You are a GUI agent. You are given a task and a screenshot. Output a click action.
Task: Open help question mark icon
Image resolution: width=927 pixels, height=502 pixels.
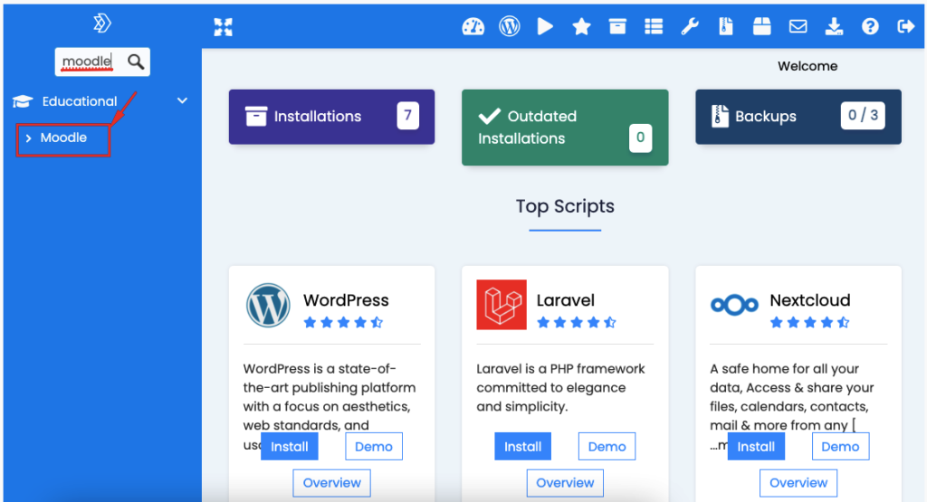[870, 26]
